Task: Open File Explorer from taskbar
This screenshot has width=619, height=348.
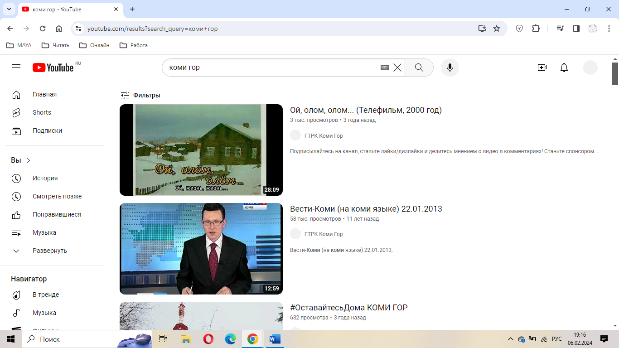Action: tap(186, 339)
